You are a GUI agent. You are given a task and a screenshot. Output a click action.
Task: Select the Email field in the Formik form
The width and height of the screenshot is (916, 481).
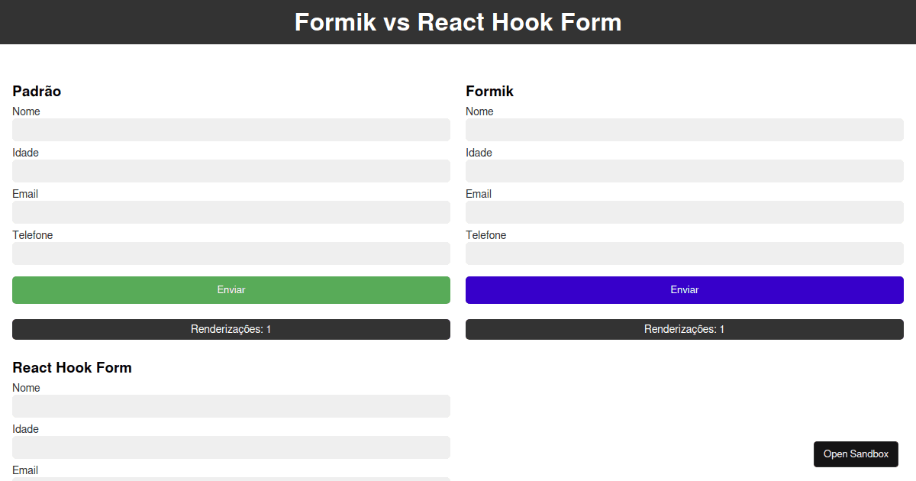point(684,211)
